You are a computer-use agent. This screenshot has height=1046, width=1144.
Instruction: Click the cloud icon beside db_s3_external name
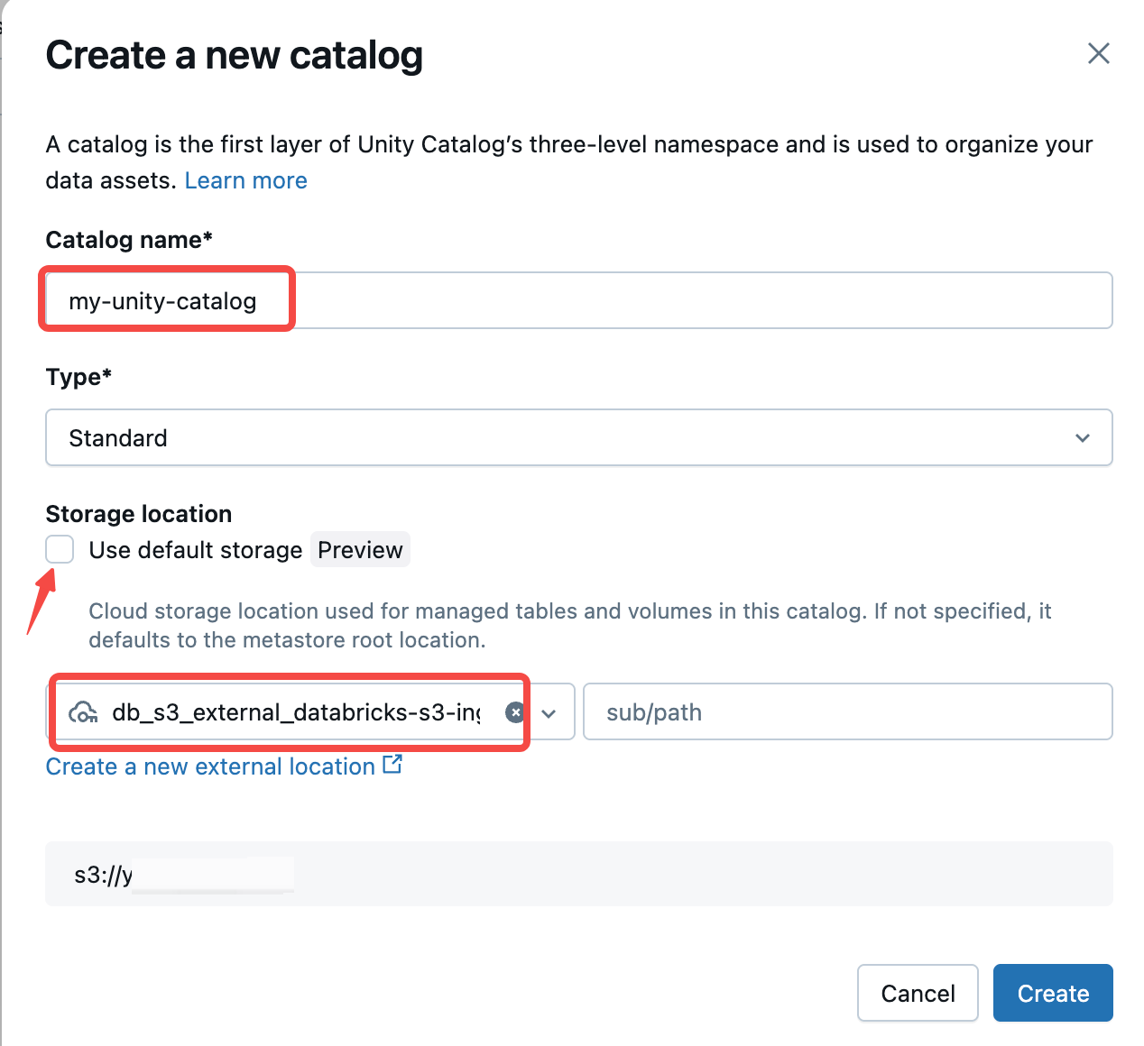pyautogui.click(x=85, y=712)
